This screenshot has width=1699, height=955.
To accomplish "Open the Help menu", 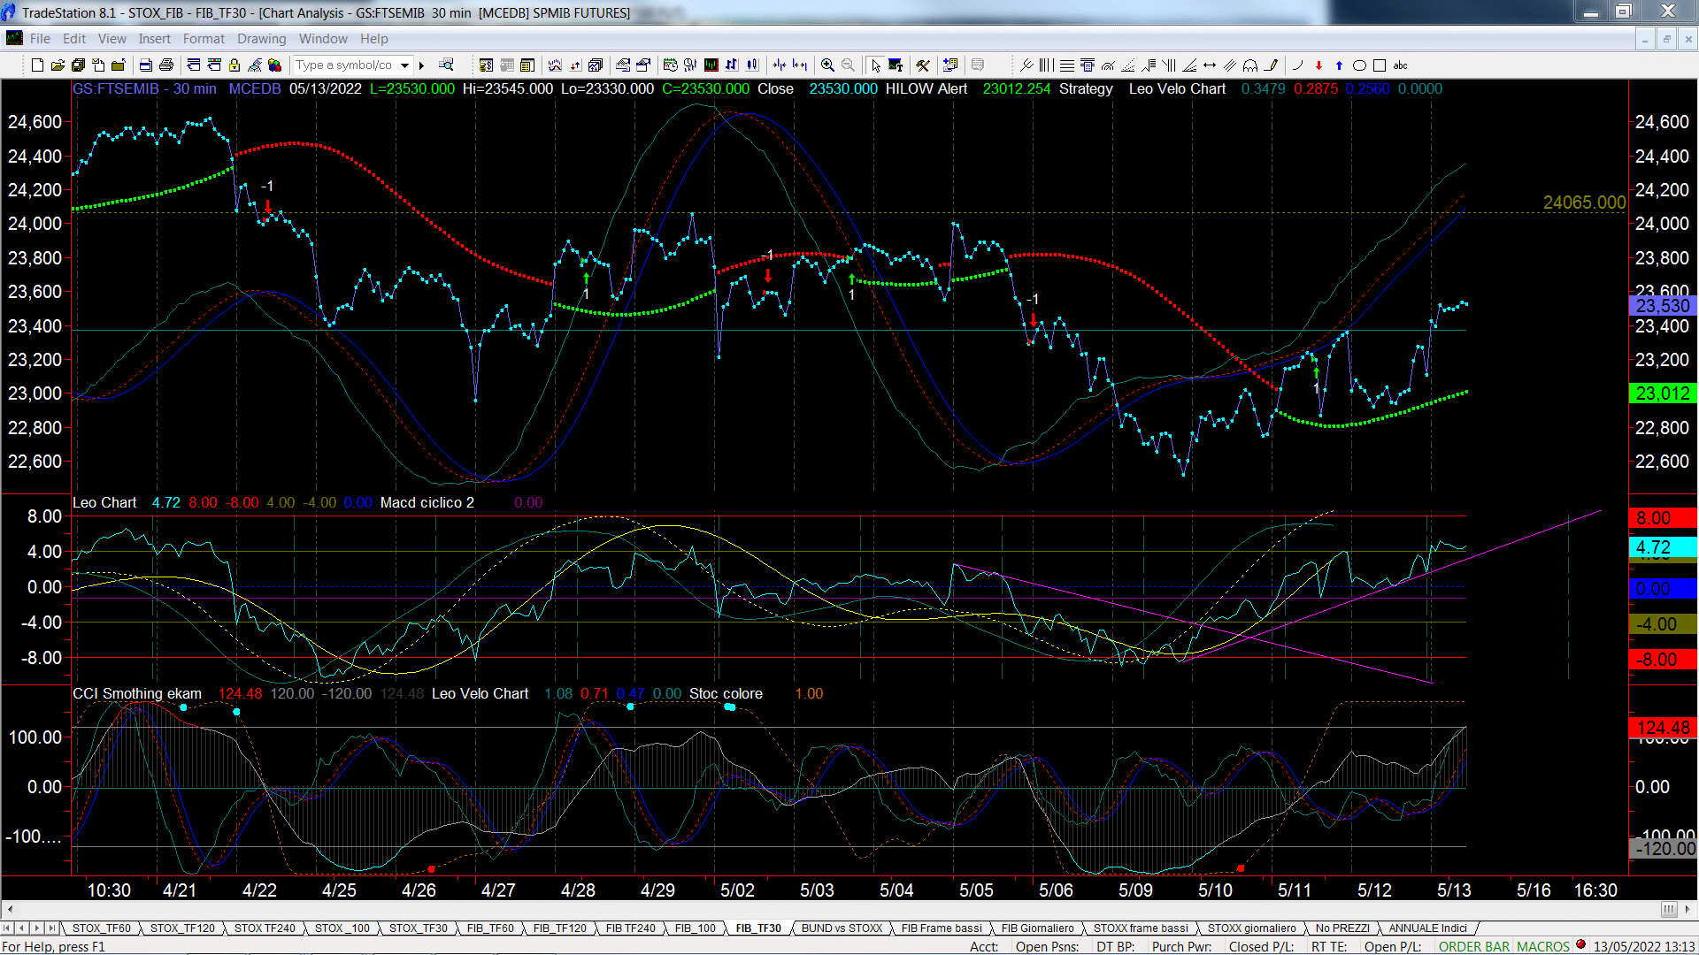I will [374, 39].
